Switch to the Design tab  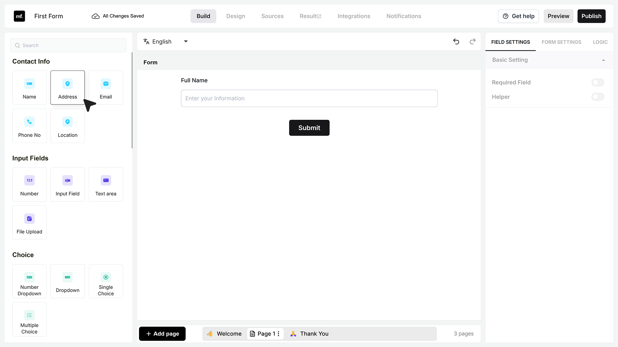click(x=236, y=16)
